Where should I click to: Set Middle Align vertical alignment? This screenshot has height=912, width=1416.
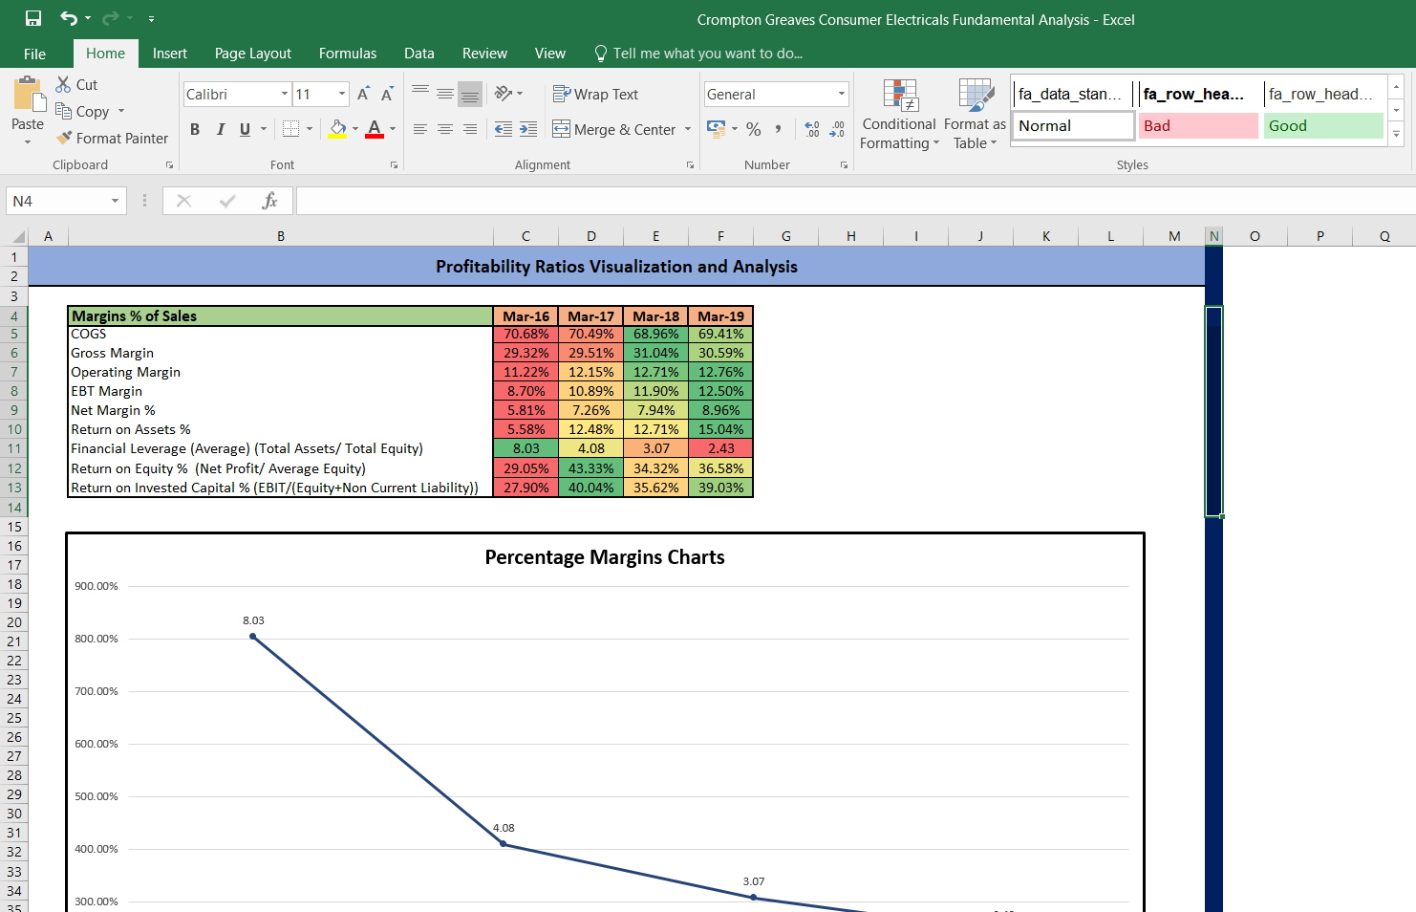pyautogui.click(x=445, y=93)
